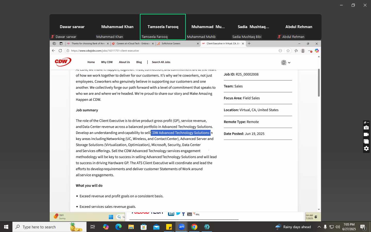Viewport: 371px width, 232px height.
Task: Open the microphone tray icon
Action: [325, 227]
